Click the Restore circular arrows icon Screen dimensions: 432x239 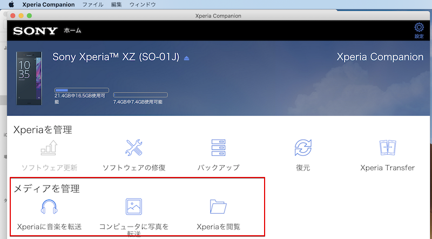303,147
